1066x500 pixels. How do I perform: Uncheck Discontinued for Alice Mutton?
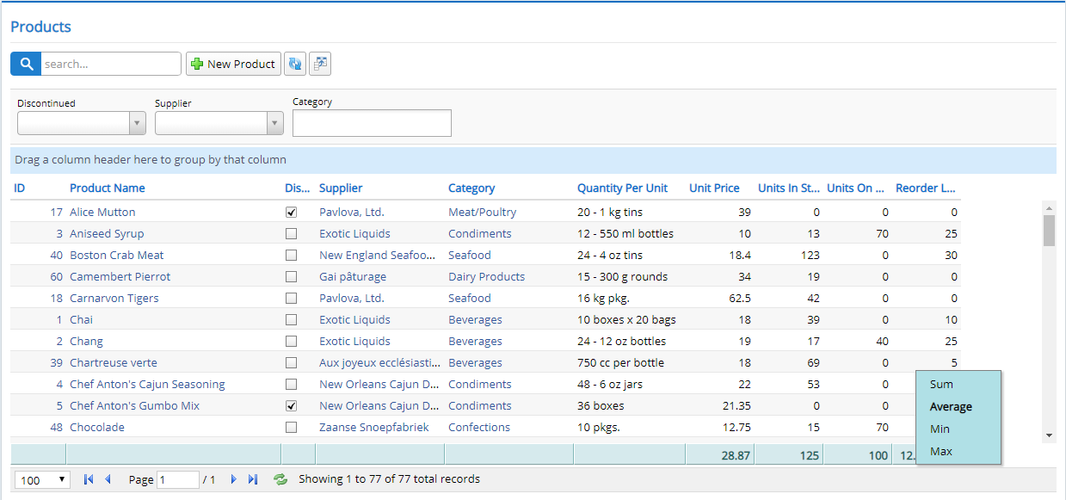pos(291,212)
